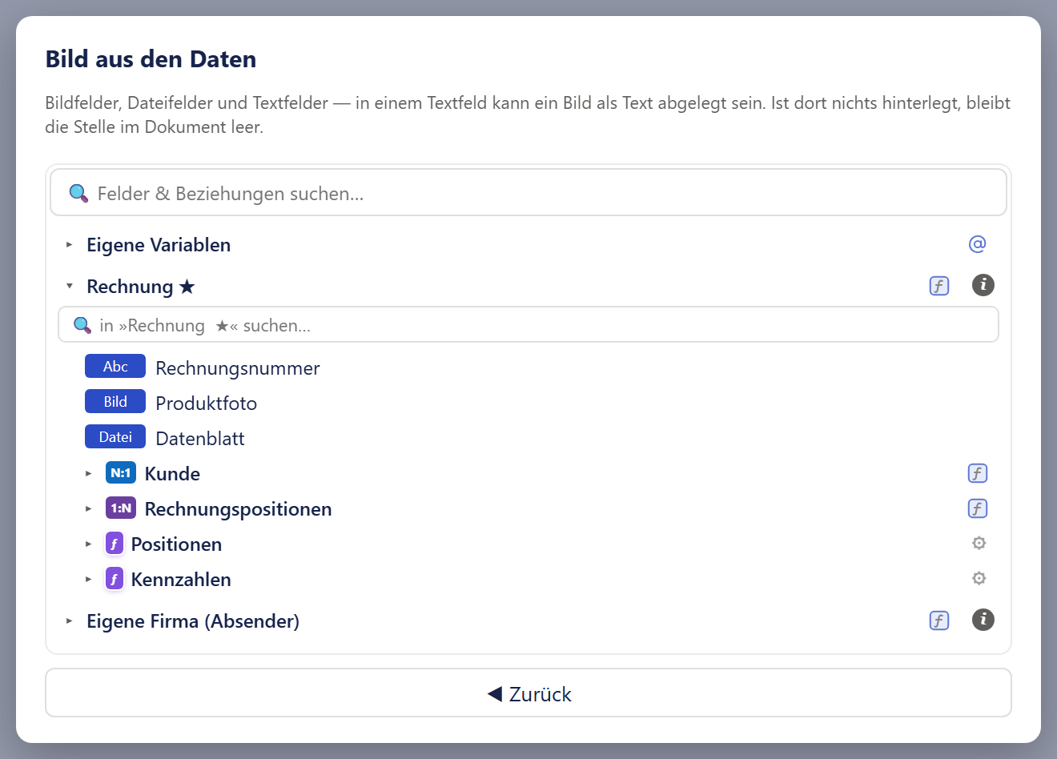Image resolution: width=1057 pixels, height=759 pixels.
Task: Open the info icon for Eigene Firma (Absender)
Action: tap(983, 620)
